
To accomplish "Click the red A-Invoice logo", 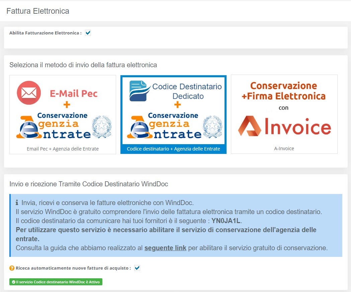I will 284,126.
